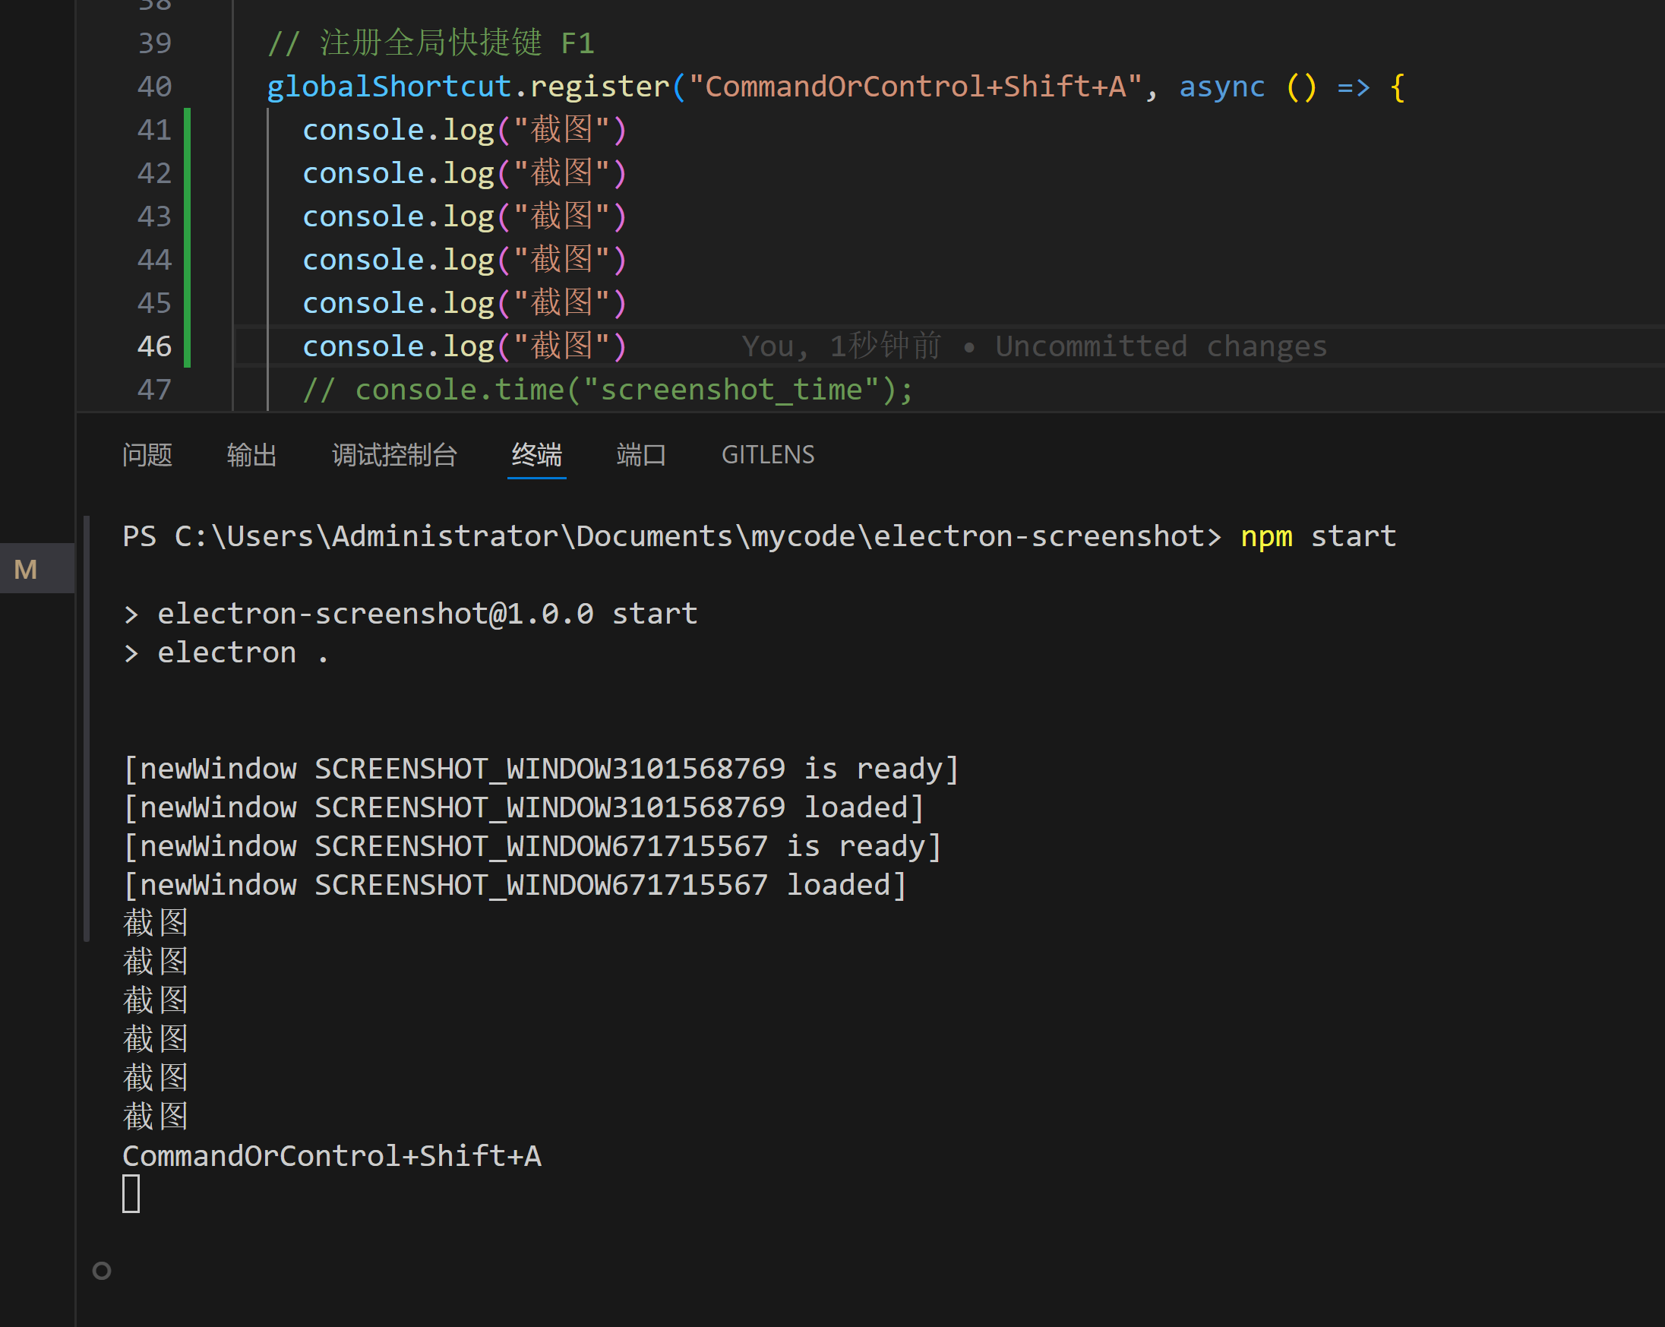1665x1327 pixels.
Task: Open the 调试控制台 tab
Action: pyautogui.click(x=395, y=455)
